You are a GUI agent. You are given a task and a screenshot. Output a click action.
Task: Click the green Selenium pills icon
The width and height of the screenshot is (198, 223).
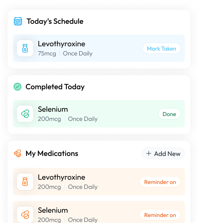(25, 114)
